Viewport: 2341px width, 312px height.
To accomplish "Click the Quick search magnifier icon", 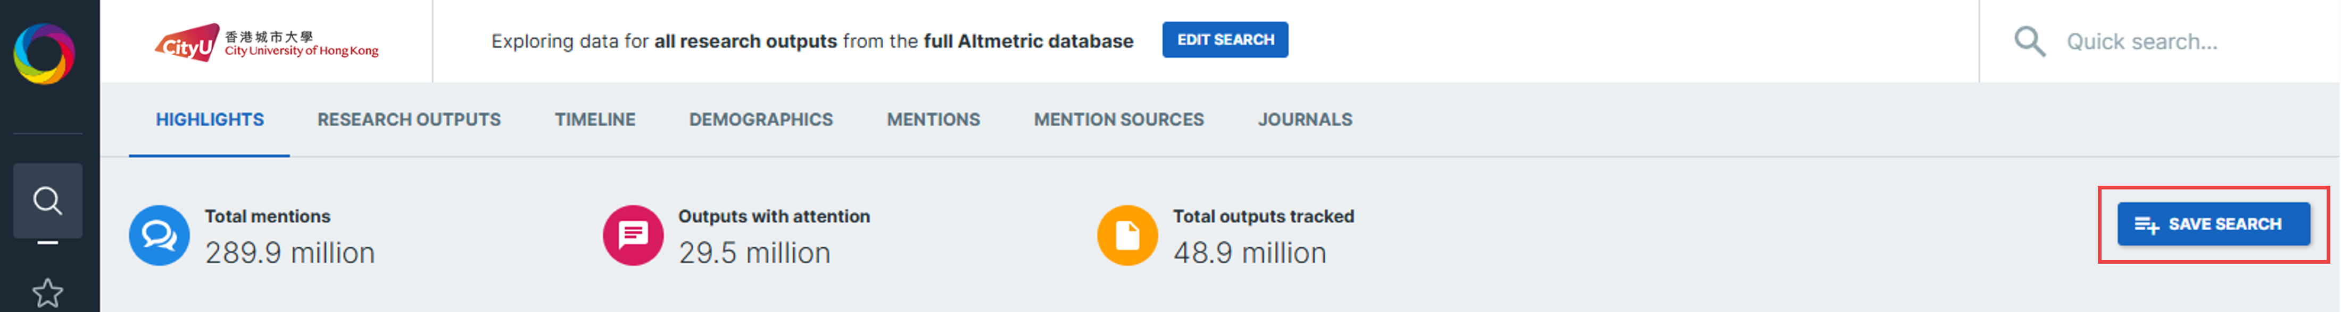I will (2028, 42).
